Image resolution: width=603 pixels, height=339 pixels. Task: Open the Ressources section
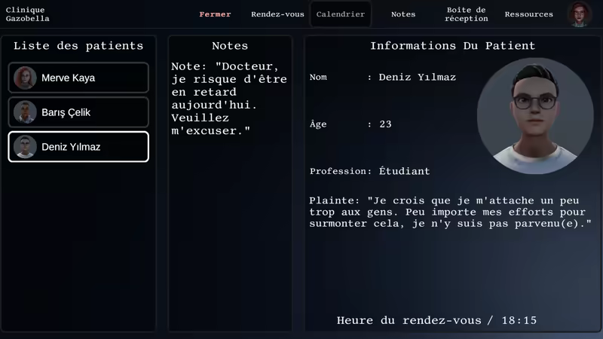[528, 14]
